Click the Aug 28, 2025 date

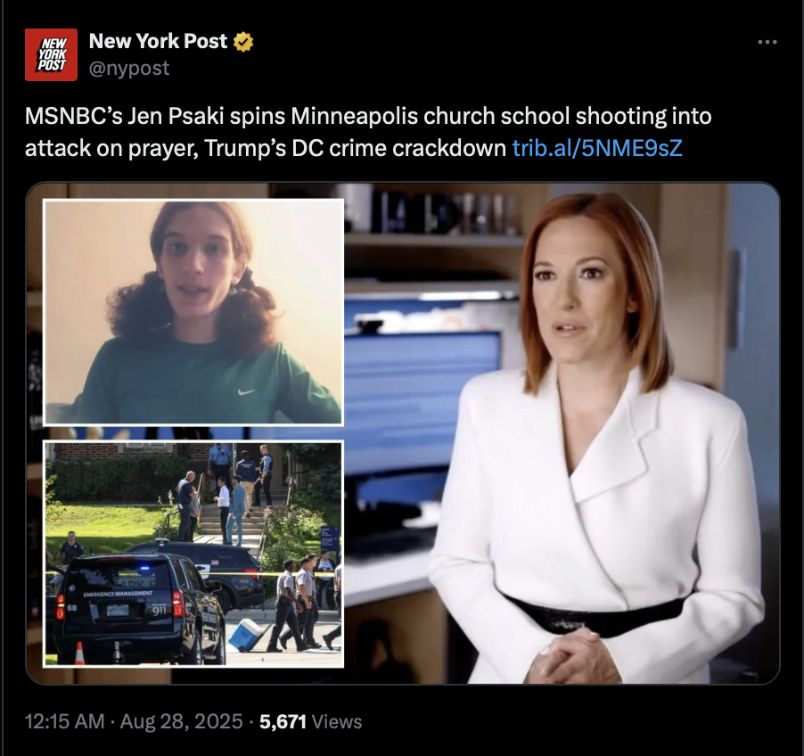pyautogui.click(x=181, y=721)
